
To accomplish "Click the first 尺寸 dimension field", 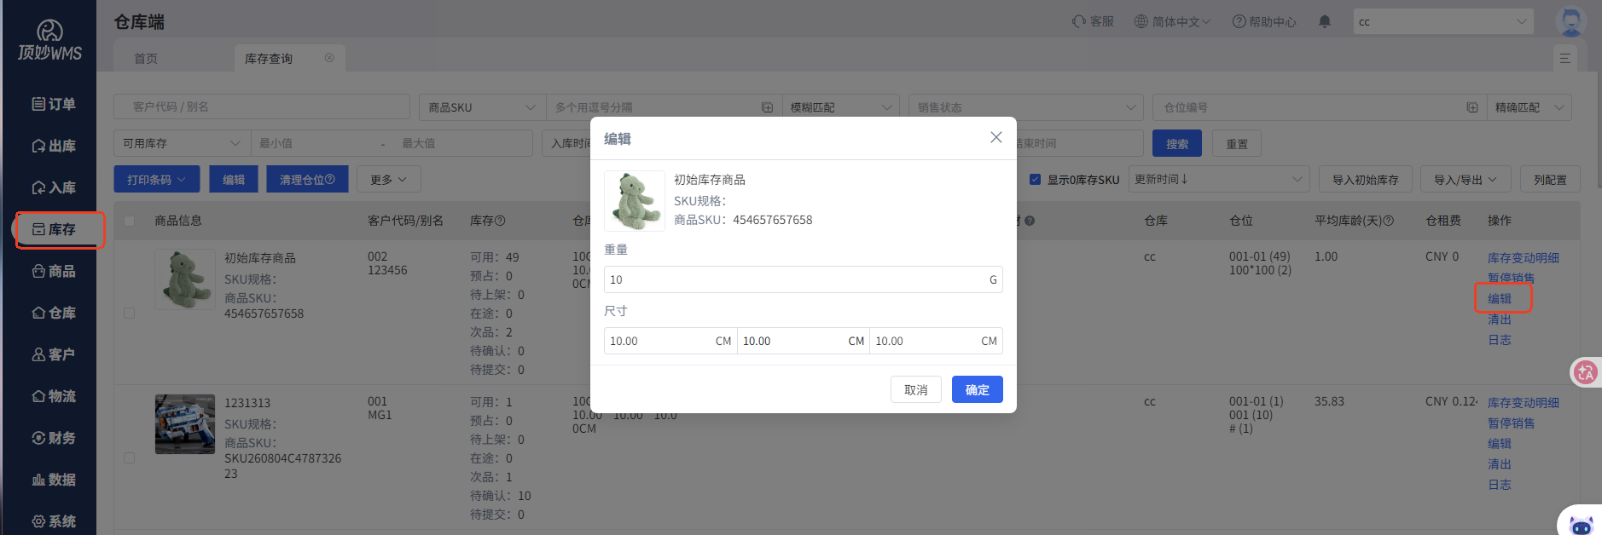I will point(670,341).
